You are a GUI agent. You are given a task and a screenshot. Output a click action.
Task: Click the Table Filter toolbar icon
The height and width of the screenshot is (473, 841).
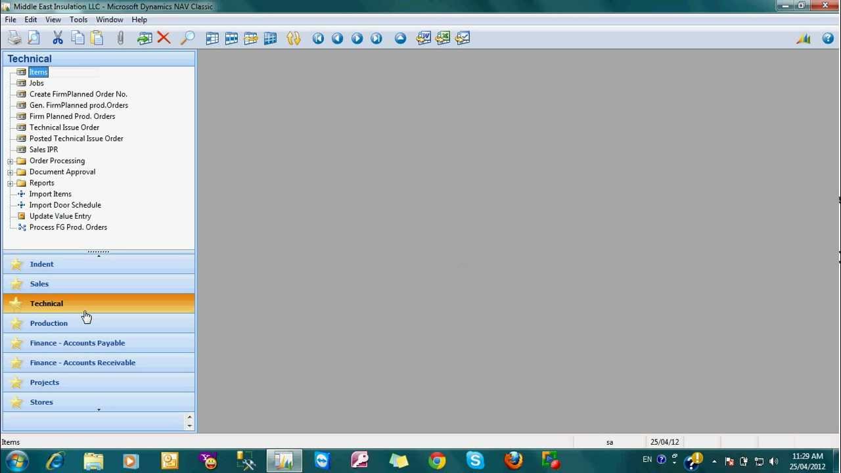pos(231,38)
